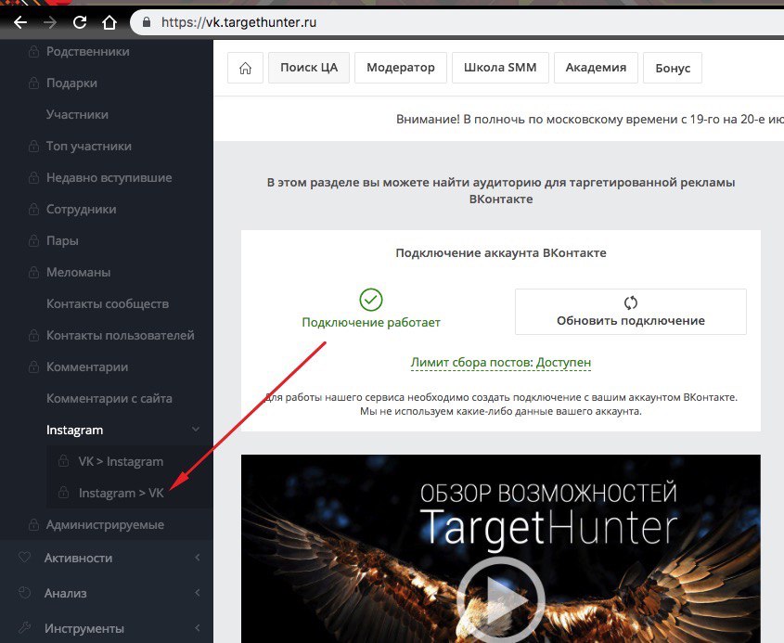Open the Школа SMM tab
784x643 pixels.
pos(500,68)
